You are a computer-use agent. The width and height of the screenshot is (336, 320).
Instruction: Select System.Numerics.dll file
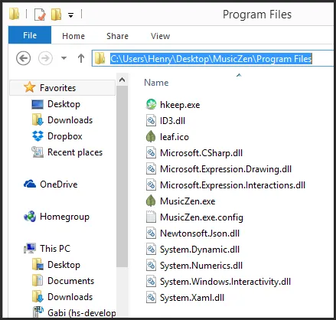pos(201,266)
